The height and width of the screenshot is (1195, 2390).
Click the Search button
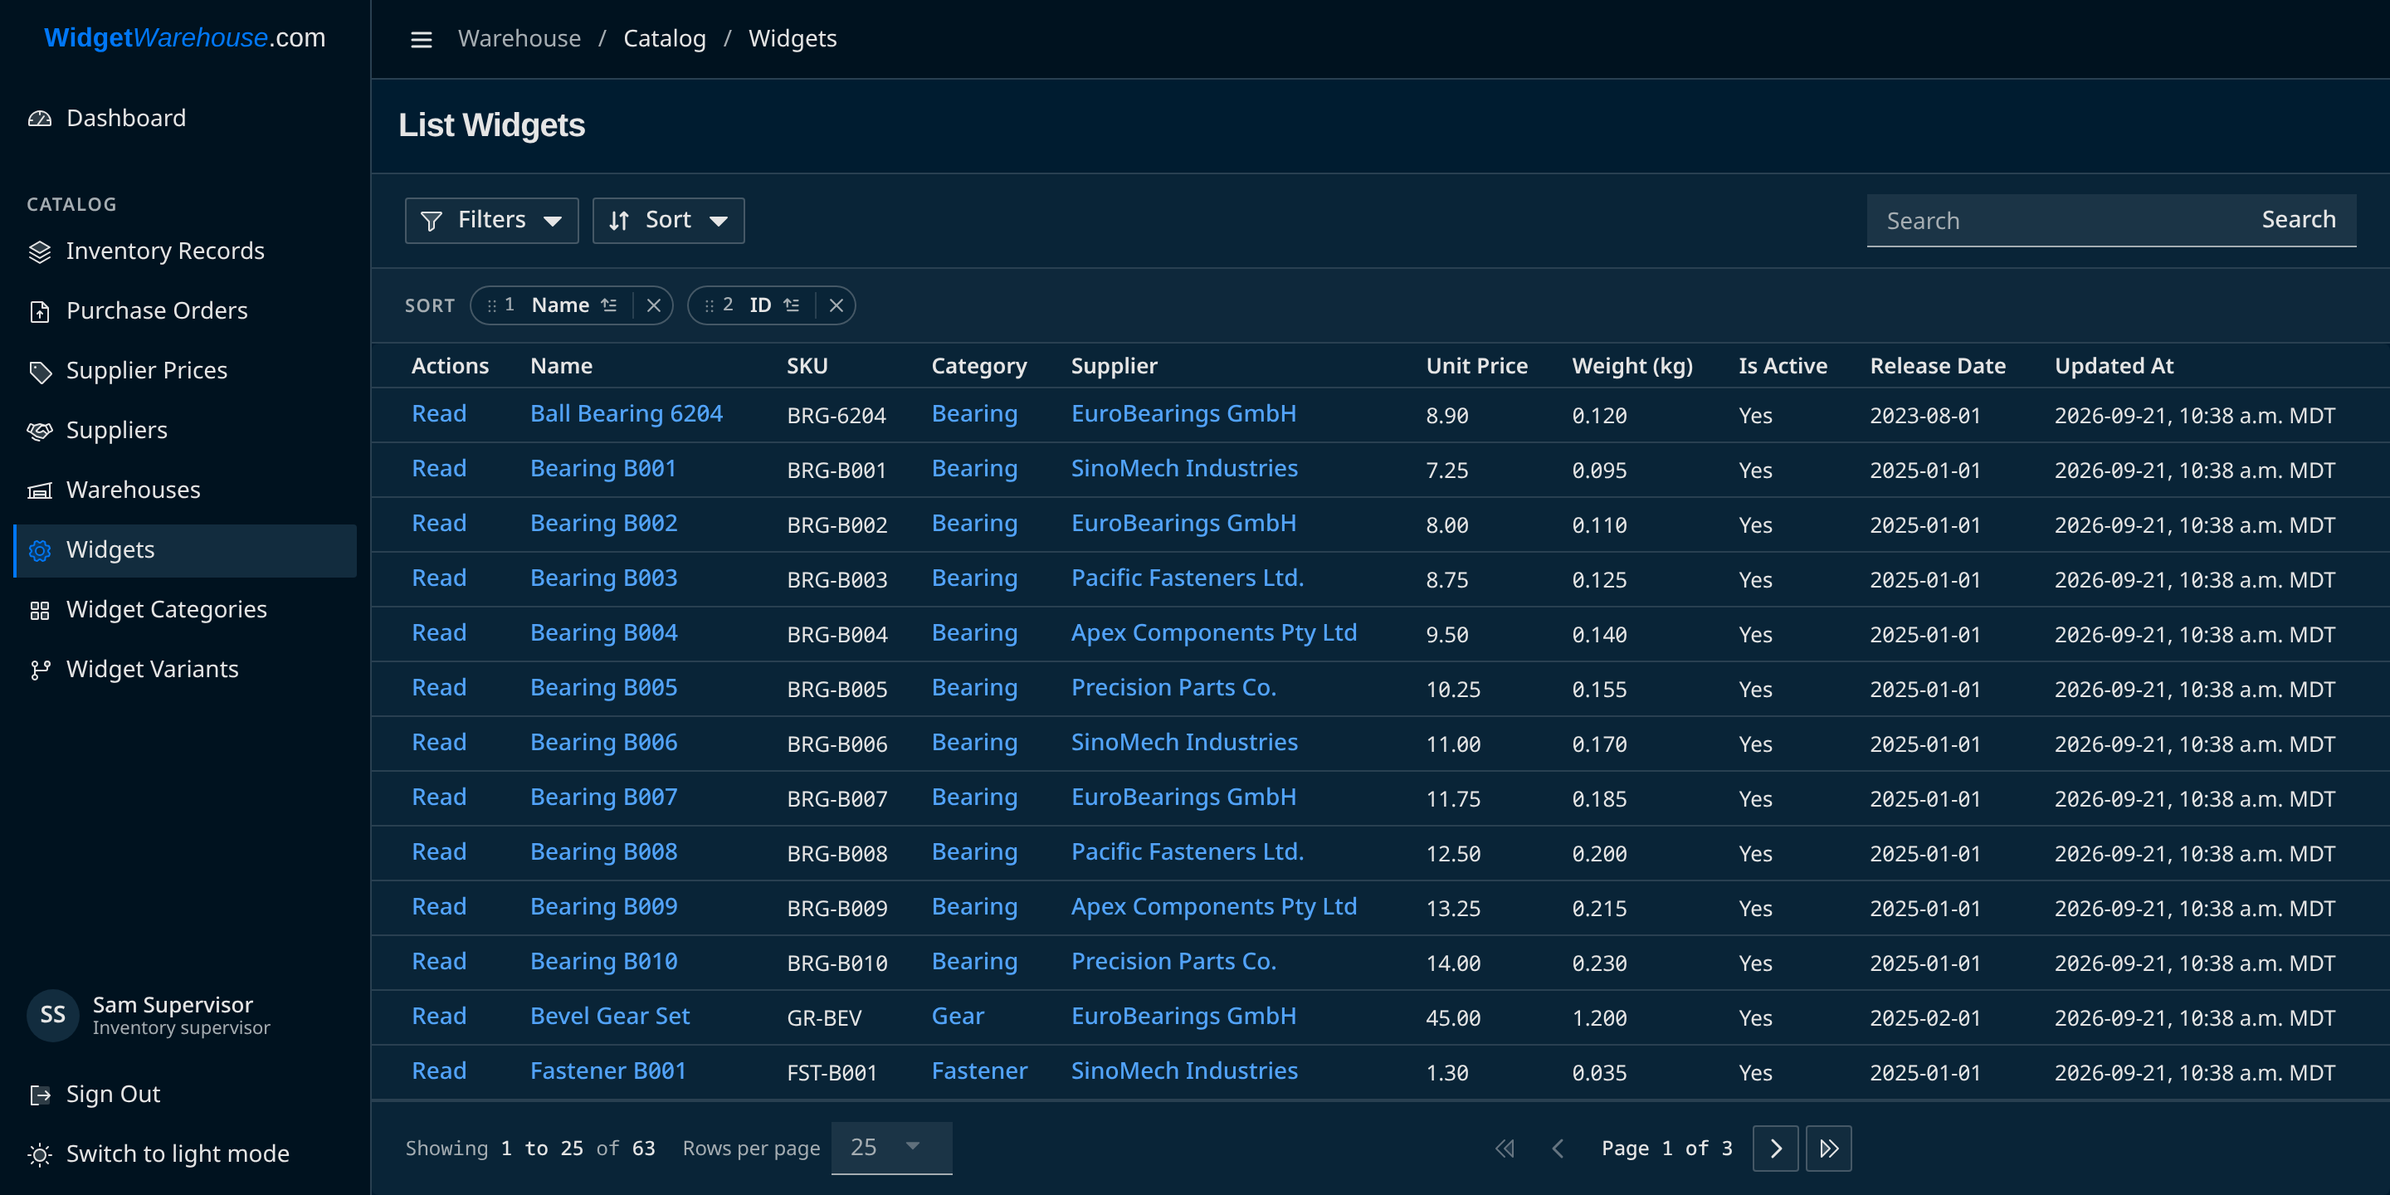pyautogui.click(x=2297, y=220)
